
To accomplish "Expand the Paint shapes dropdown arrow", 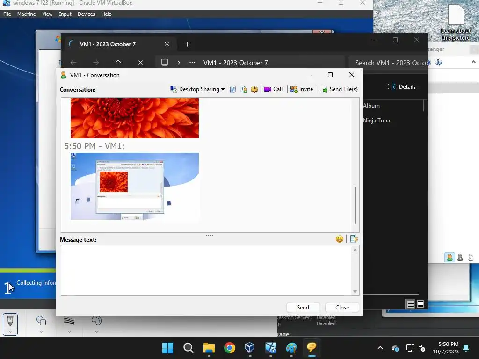I will 41,332.
